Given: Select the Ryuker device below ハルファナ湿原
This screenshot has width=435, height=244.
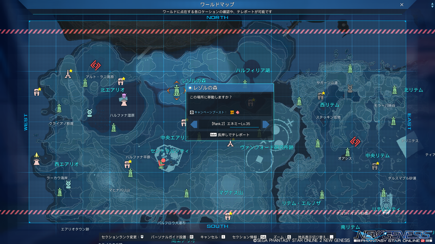Looking at the screenshot, I should (x=114, y=127).
